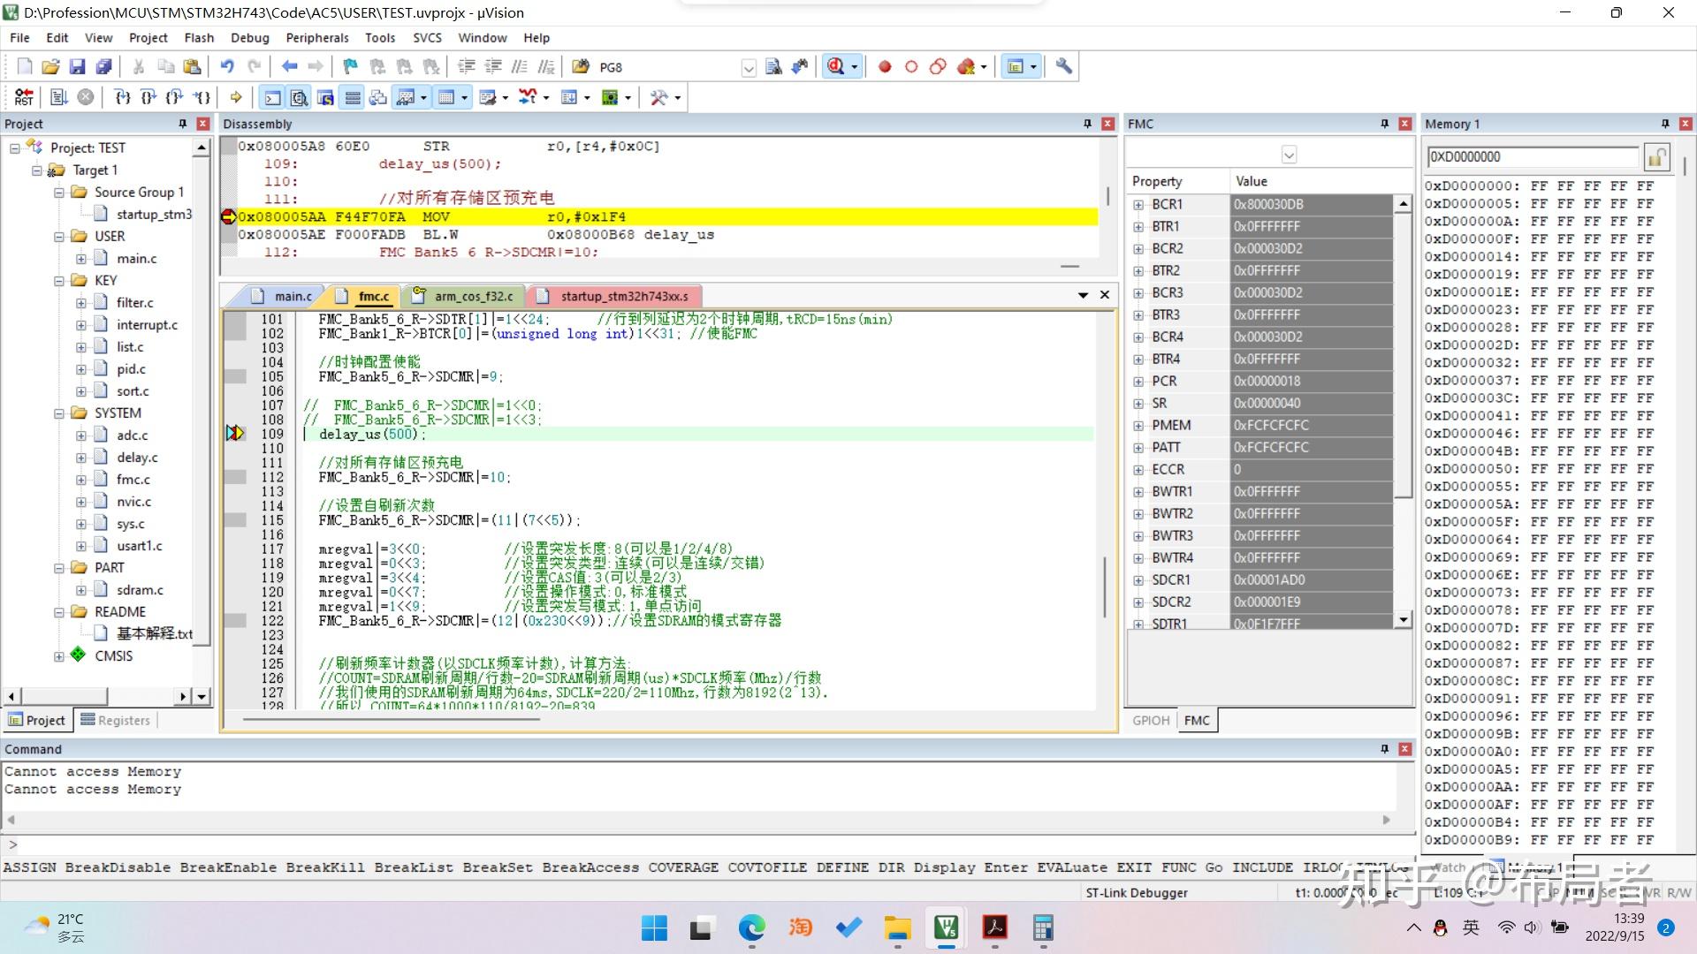Click the RST reset CPU icon
Image resolution: width=1697 pixels, height=954 pixels.
coord(24,97)
